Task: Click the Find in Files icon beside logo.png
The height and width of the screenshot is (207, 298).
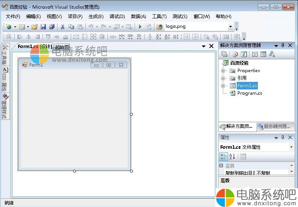Action: pos(159,27)
